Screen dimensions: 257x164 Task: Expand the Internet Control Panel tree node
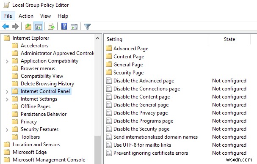click(x=7, y=92)
